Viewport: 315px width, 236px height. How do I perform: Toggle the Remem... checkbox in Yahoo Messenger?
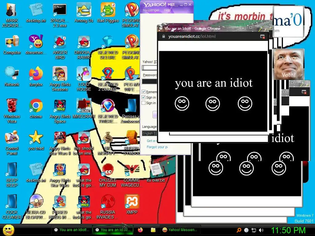[x=143, y=92]
